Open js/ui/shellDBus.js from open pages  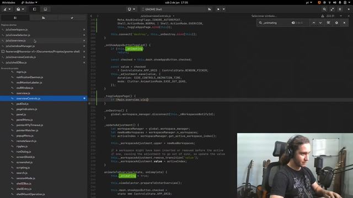(16, 63)
